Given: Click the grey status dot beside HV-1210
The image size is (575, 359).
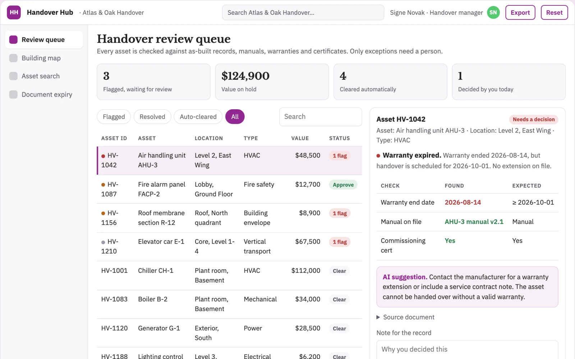Looking at the screenshot, I should coord(103,242).
